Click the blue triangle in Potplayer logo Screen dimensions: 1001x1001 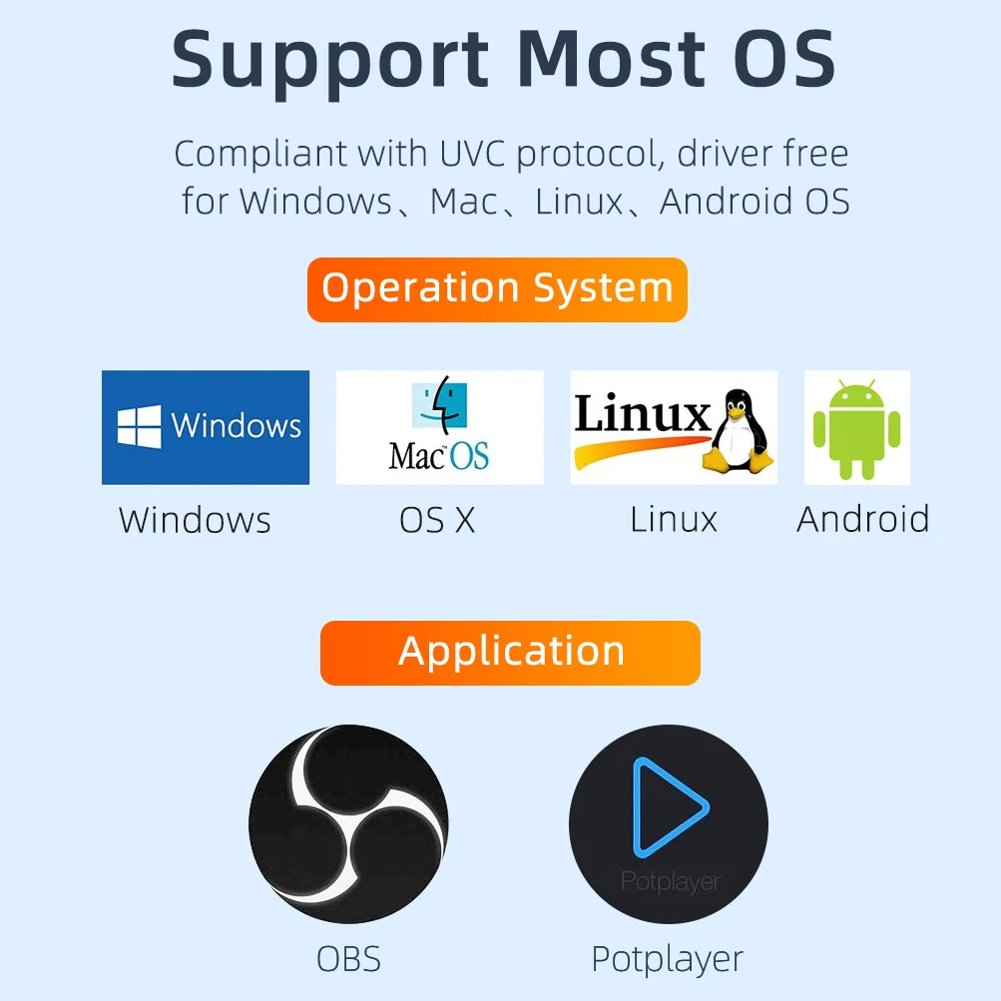tap(670, 807)
